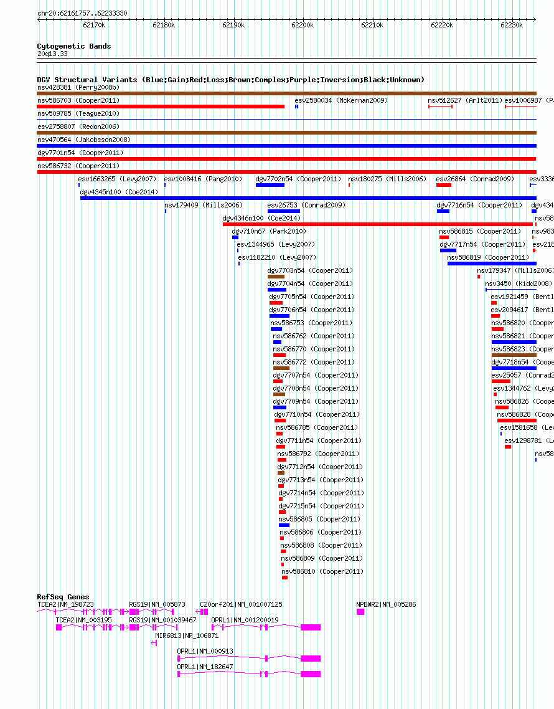Screen dimensions: 554x709
Task: Select the dgv4346n100 (Coe2014) label
Action: 261,219
